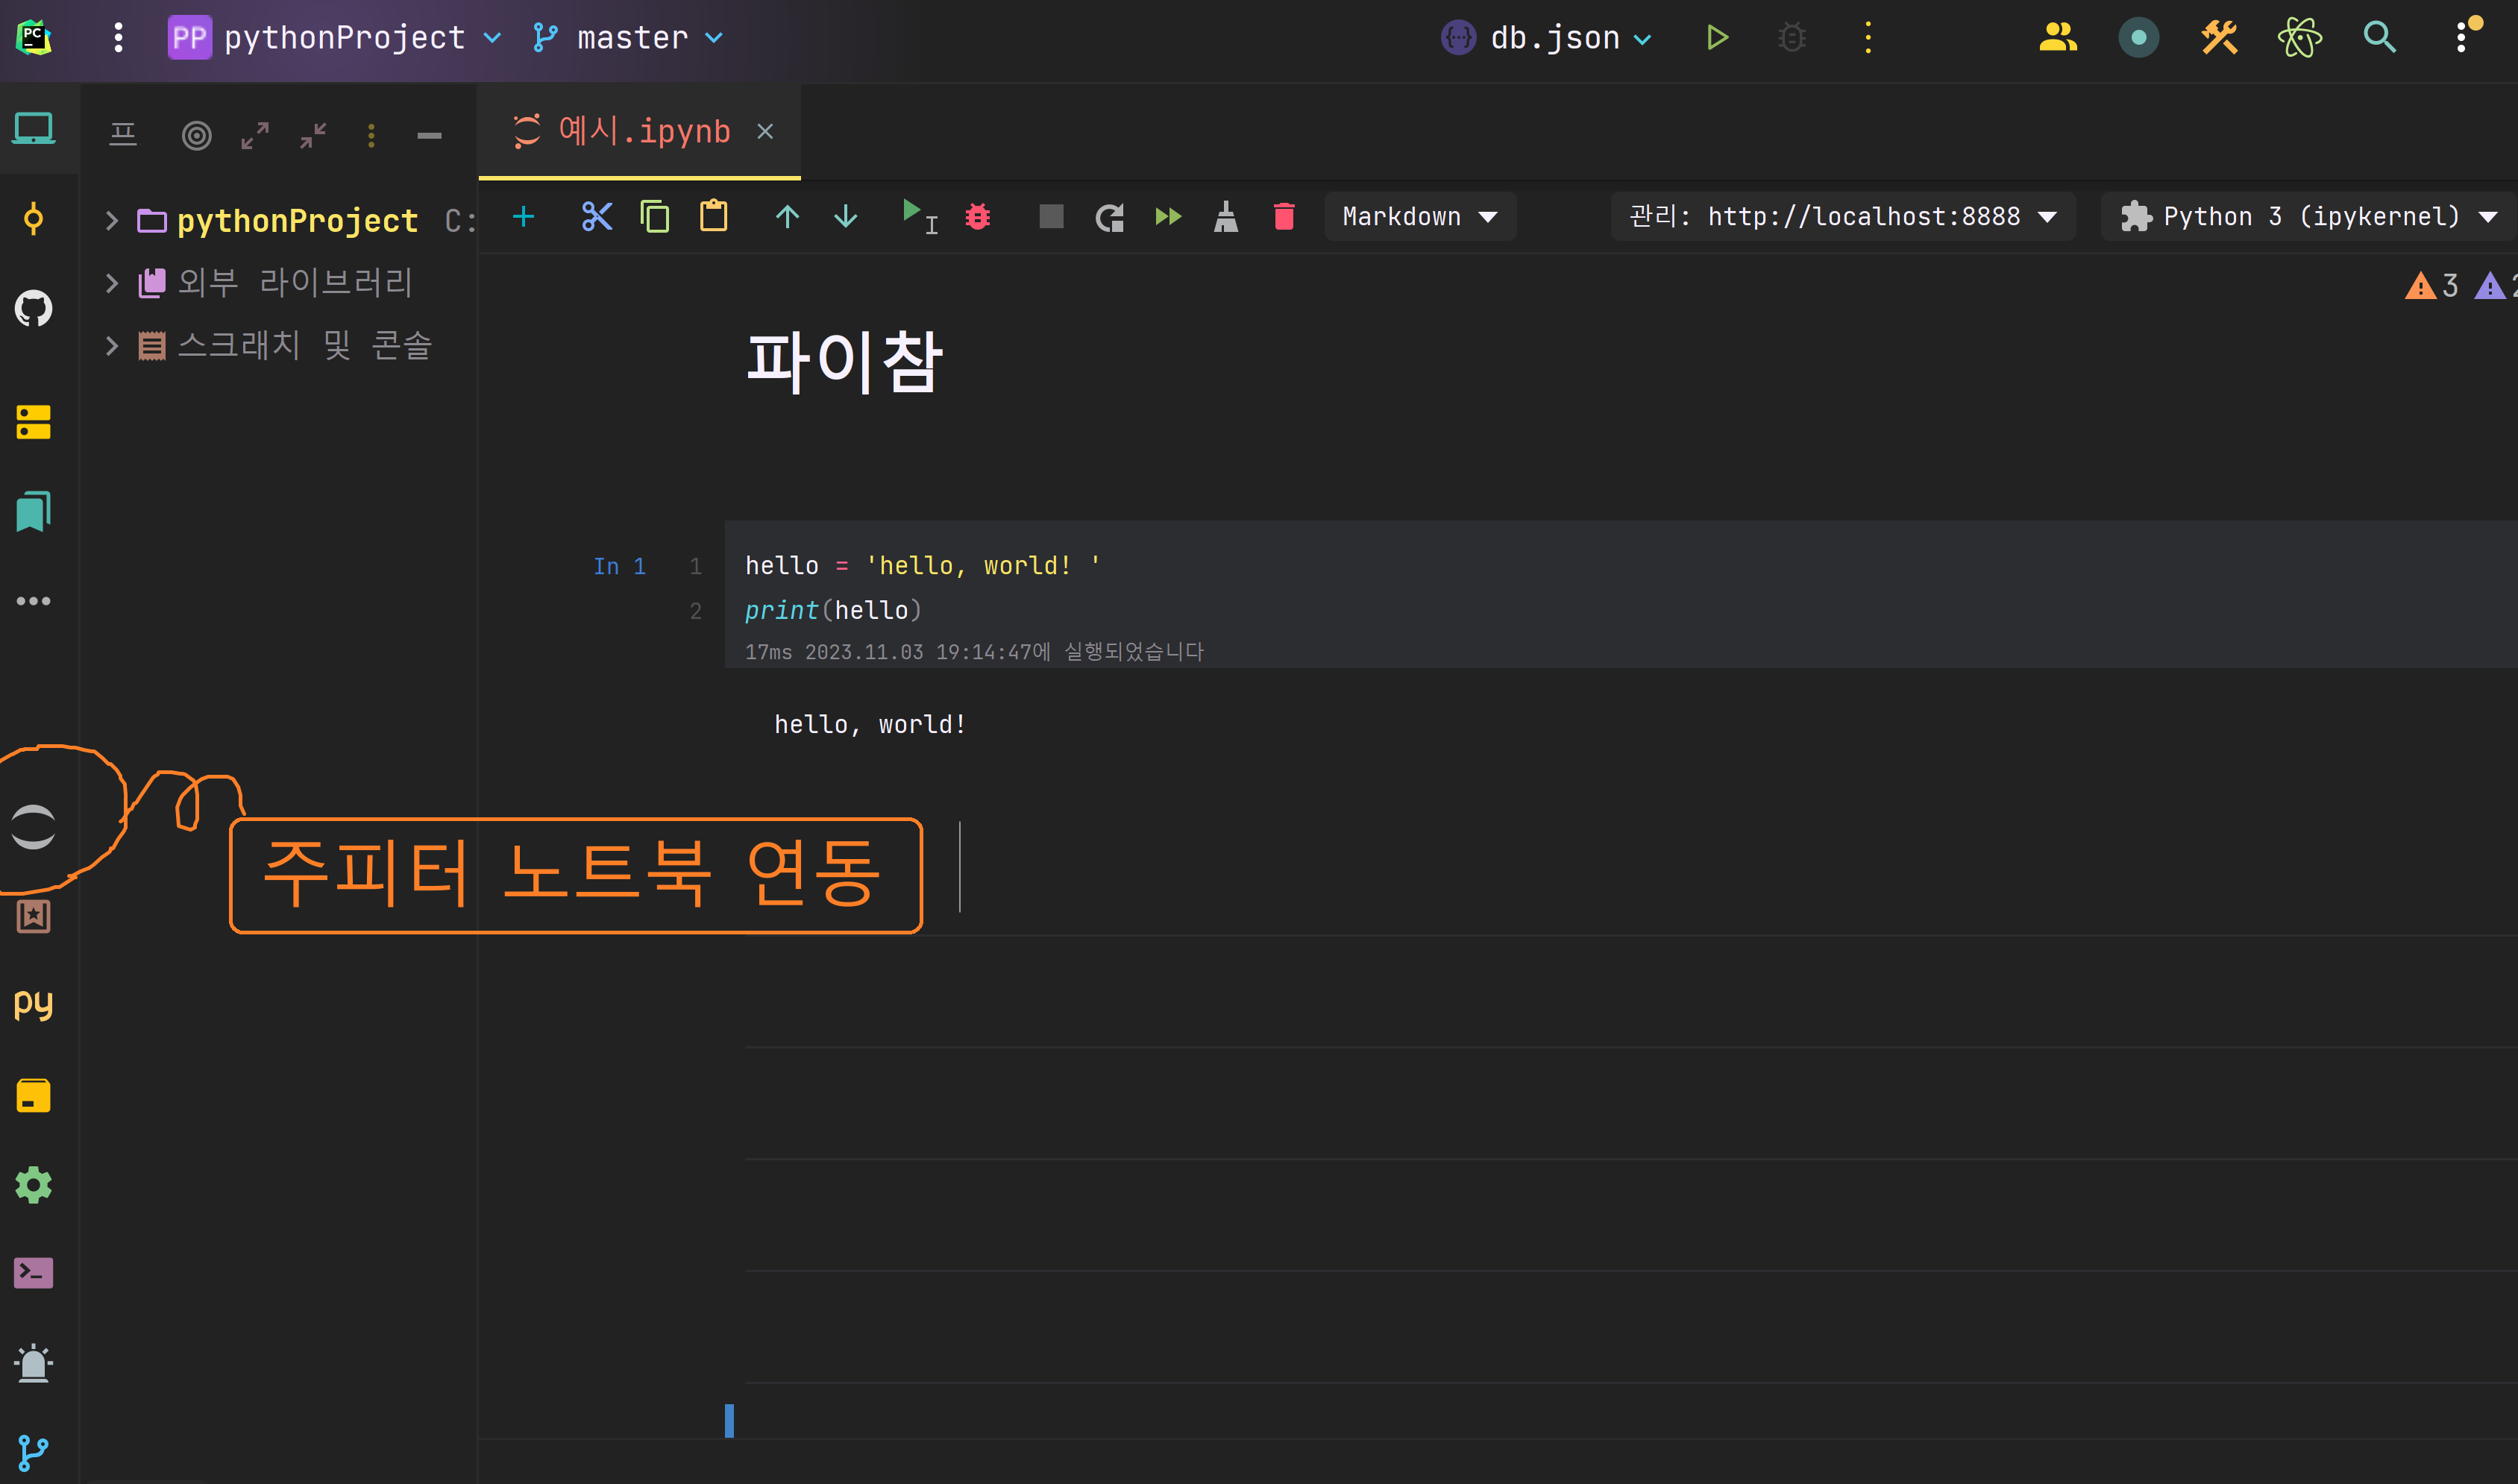Image resolution: width=2518 pixels, height=1484 pixels.
Task: Add a new cell with plus icon
Action: [523, 216]
